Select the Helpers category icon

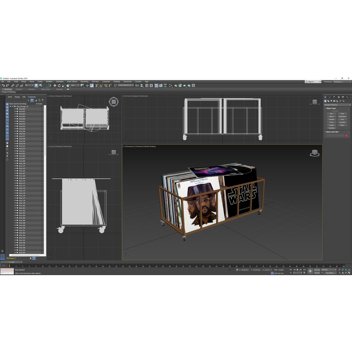[x=337, y=101]
